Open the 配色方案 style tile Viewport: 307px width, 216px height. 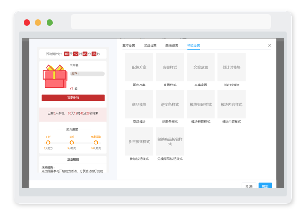pos(139,67)
